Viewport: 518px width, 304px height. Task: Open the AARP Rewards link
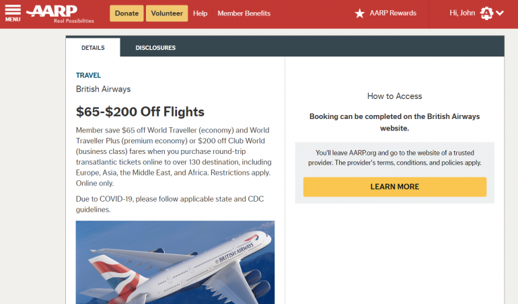[394, 13]
